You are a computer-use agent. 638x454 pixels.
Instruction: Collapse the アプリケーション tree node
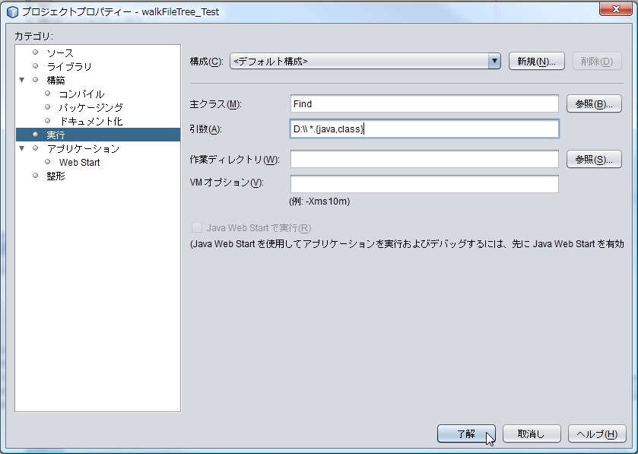(x=22, y=148)
